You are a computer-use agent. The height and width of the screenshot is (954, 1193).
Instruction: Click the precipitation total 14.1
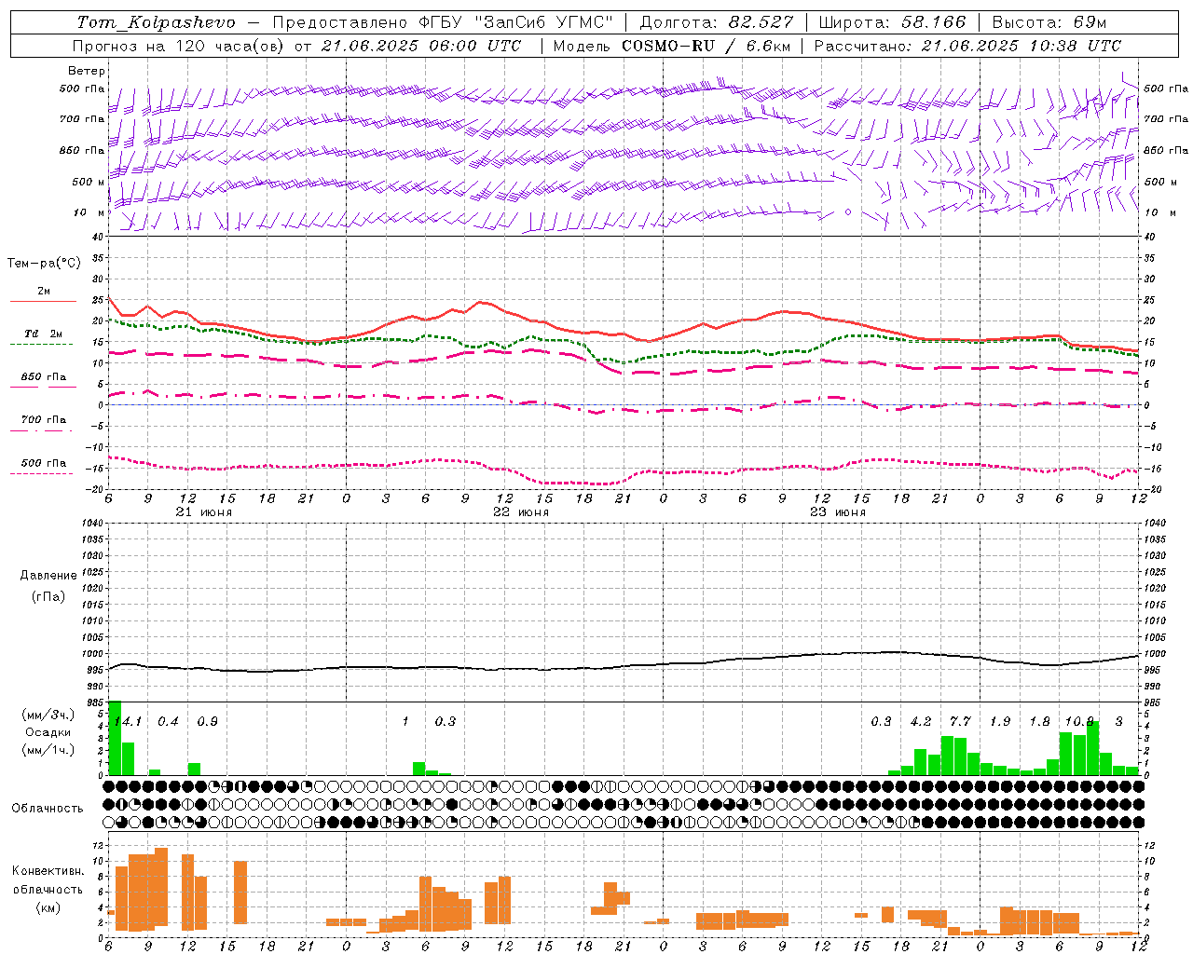[128, 722]
